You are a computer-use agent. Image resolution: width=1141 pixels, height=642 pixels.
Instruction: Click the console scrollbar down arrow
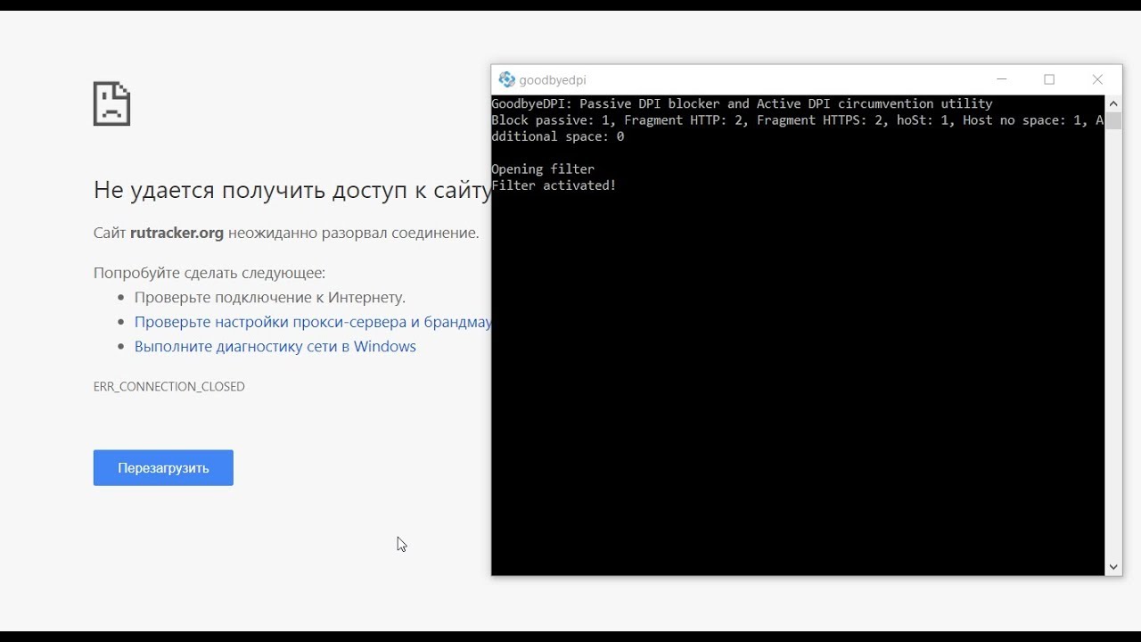pos(1113,567)
